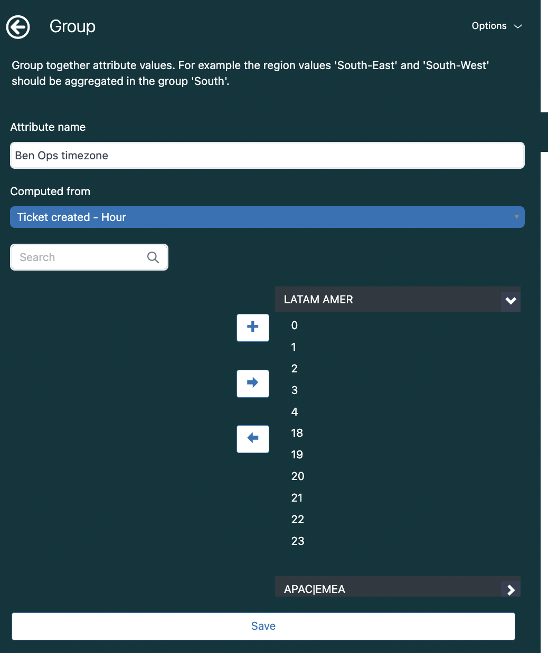Focus the Attribute name text field
The height and width of the screenshot is (653, 548).
pos(267,156)
